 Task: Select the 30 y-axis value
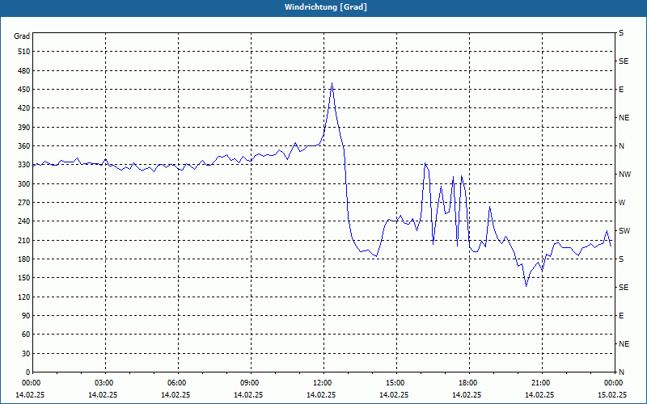pyautogui.click(x=26, y=354)
